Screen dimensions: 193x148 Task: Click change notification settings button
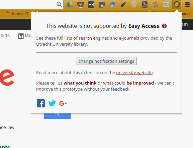(106, 61)
